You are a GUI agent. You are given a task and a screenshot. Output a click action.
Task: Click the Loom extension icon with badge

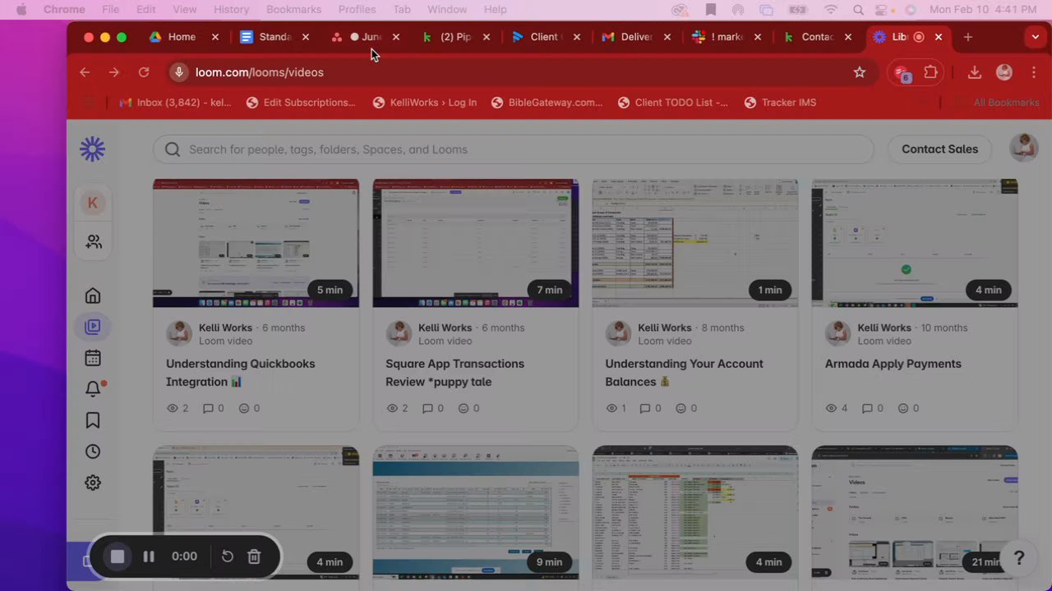(x=902, y=73)
